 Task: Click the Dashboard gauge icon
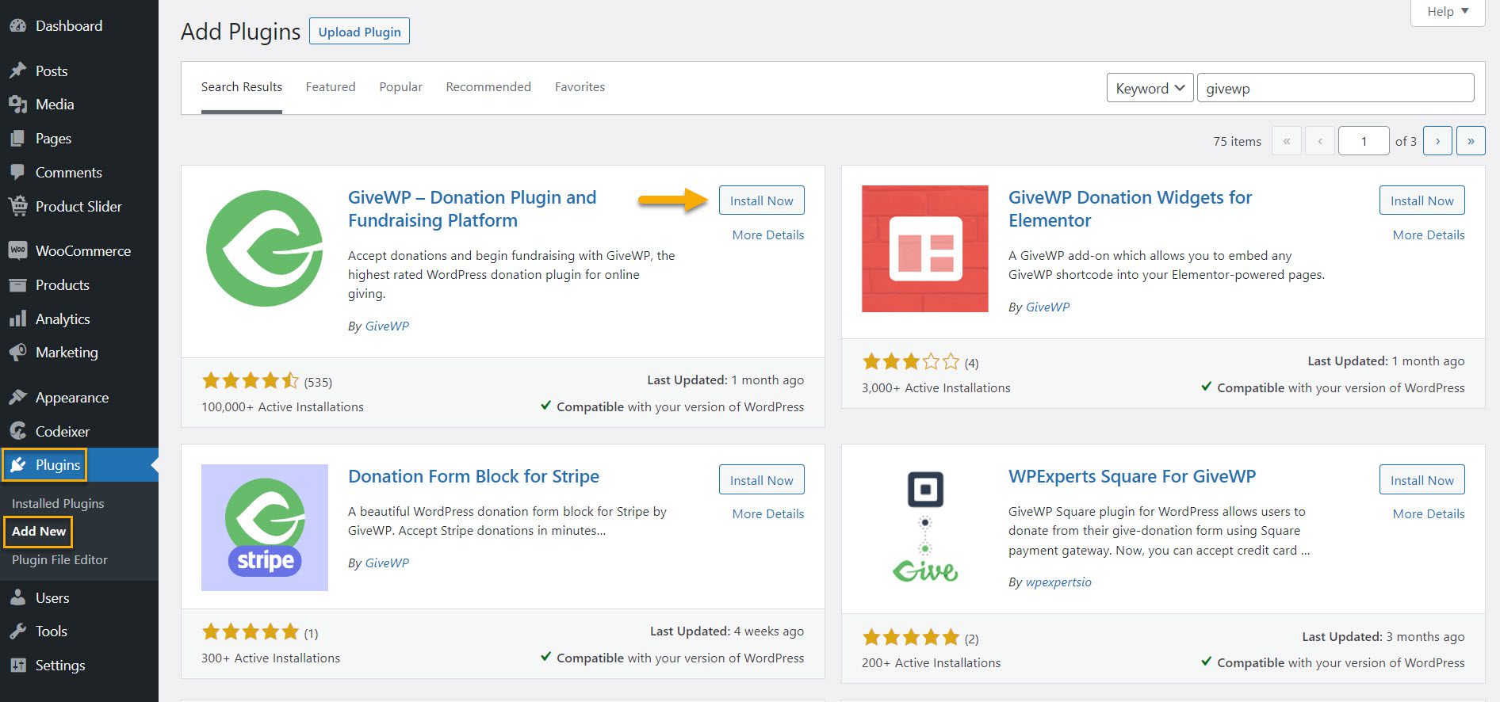[17, 25]
